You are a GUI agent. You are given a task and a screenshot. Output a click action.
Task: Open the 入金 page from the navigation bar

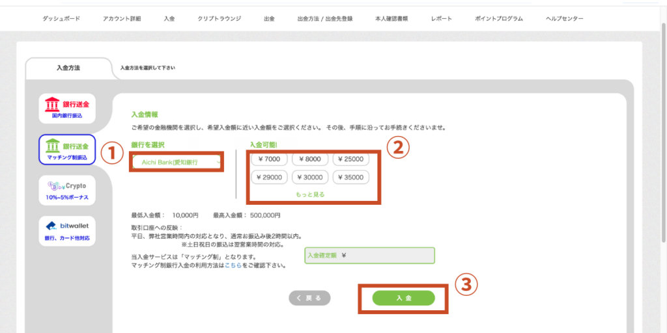pyautogui.click(x=169, y=19)
